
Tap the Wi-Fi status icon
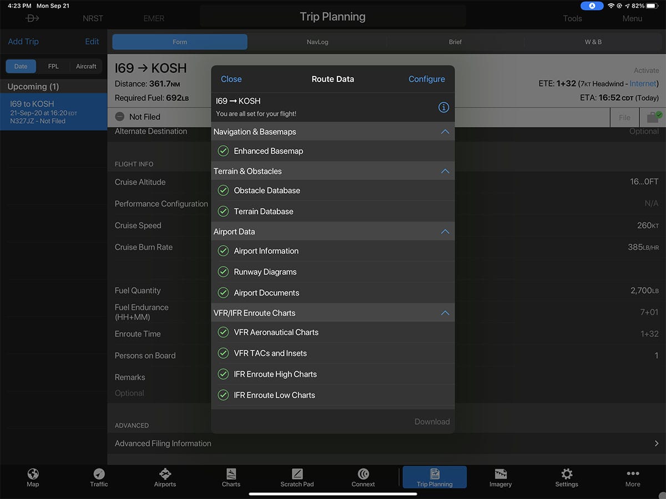611,6
